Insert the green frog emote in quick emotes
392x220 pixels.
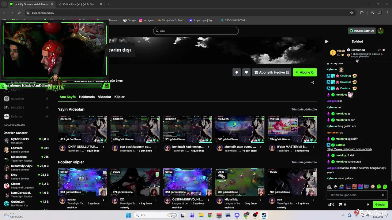(342, 187)
